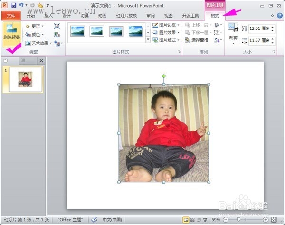This screenshot has height=225, width=285.
Task: Open Picture Border (图片边框) menu
Action: click(x=166, y=25)
